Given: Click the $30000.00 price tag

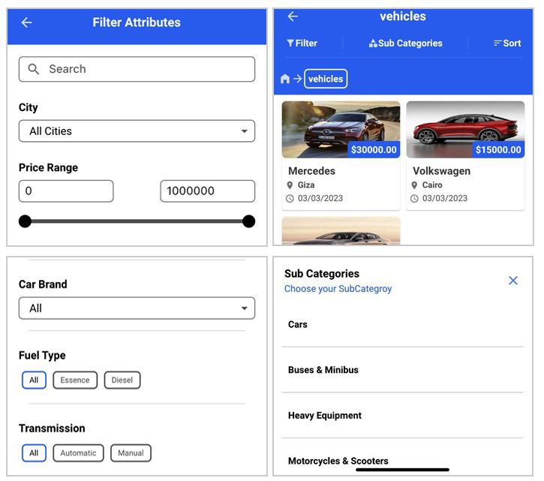Looking at the screenshot, I should click(374, 149).
